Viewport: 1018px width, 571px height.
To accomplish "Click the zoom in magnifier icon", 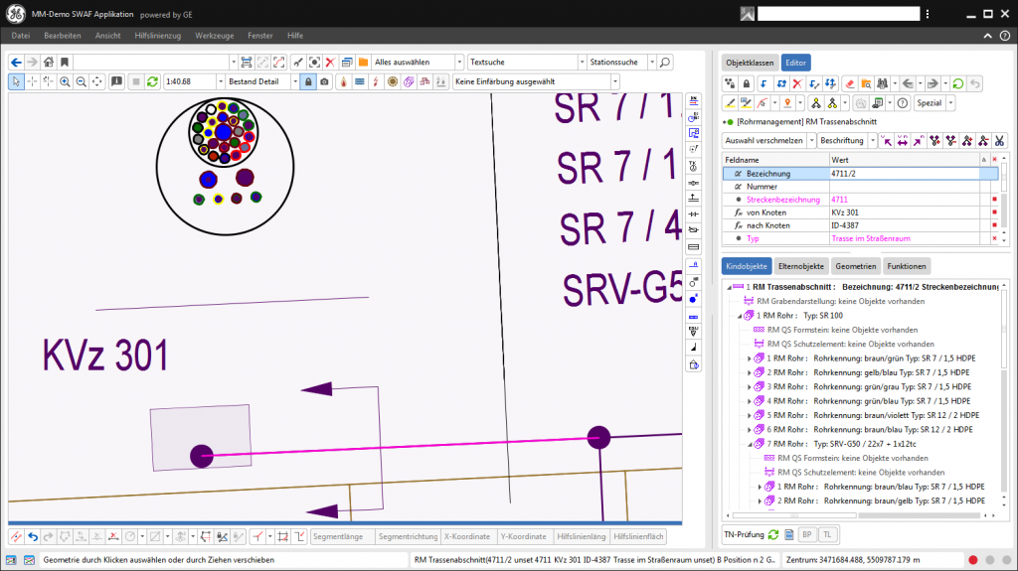I will point(65,81).
